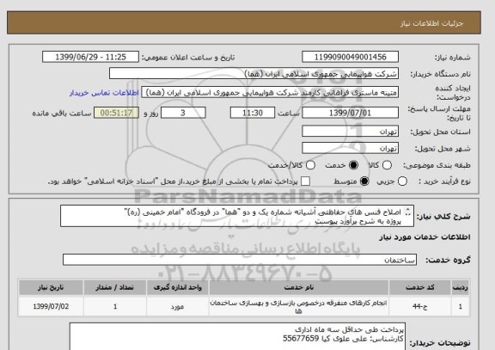Click the اطلاعات خدمات مورد نیاز section heading
This screenshot has width=495, height=350.
[x=425, y=236]
